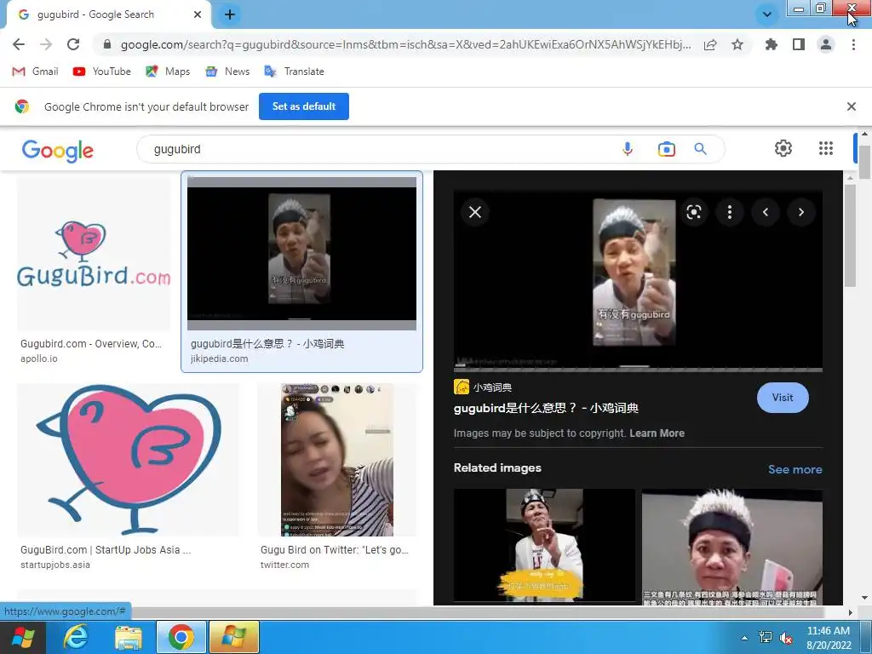This screenshot has height=654, width=872.
Task: Open the YouTube bookmark
Action: (x=102, y=72)
